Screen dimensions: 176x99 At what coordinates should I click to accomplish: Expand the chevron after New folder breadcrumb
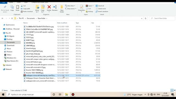pos(47,18)
